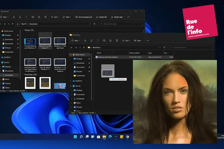Click Share icon in Downloads window toolbar
The image size is (224, 149).
[x=39, y=17]
